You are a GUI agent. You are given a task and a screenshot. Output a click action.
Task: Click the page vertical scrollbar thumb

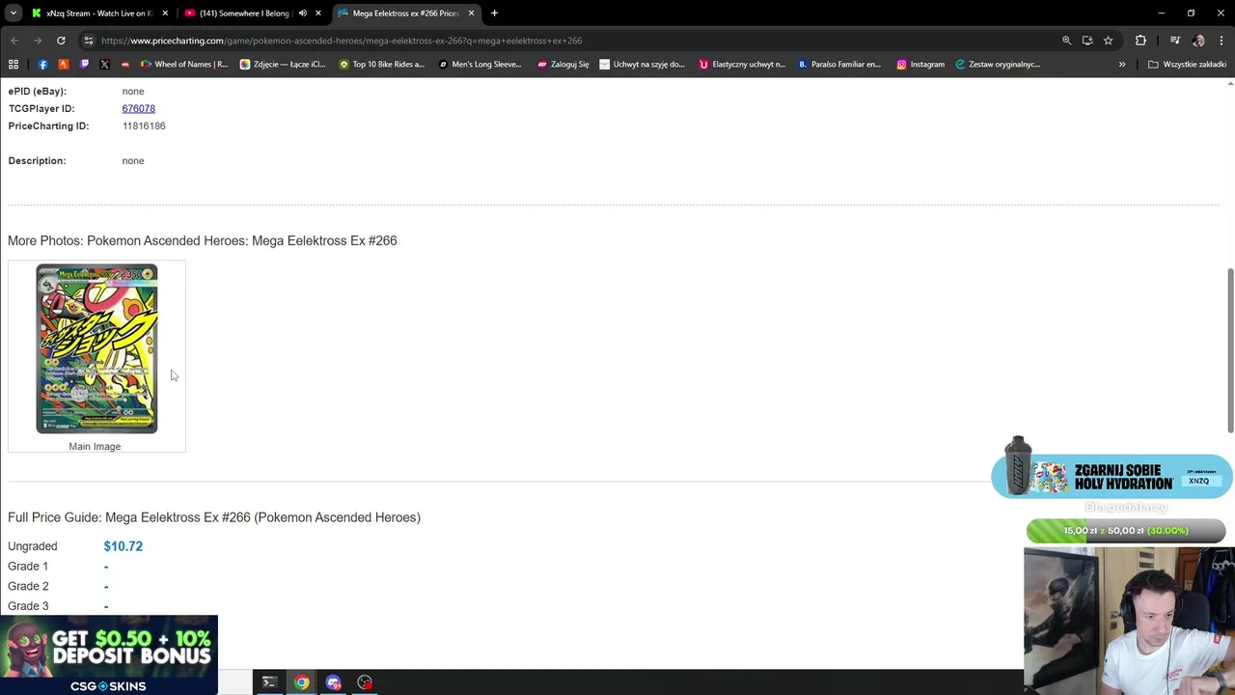[1230, 349]
